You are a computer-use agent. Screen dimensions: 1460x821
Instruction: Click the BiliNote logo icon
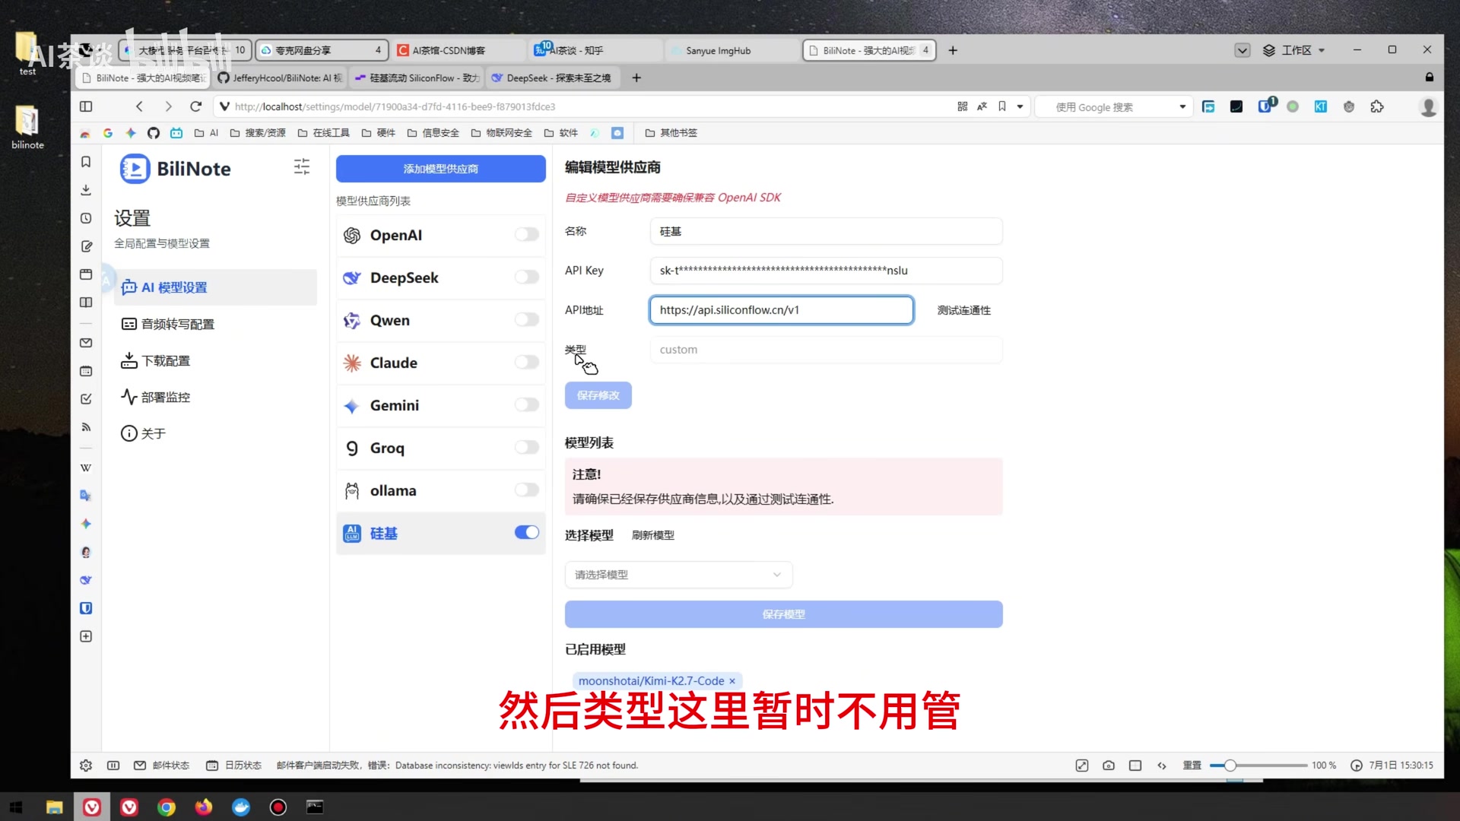click(x=135, y=169)
